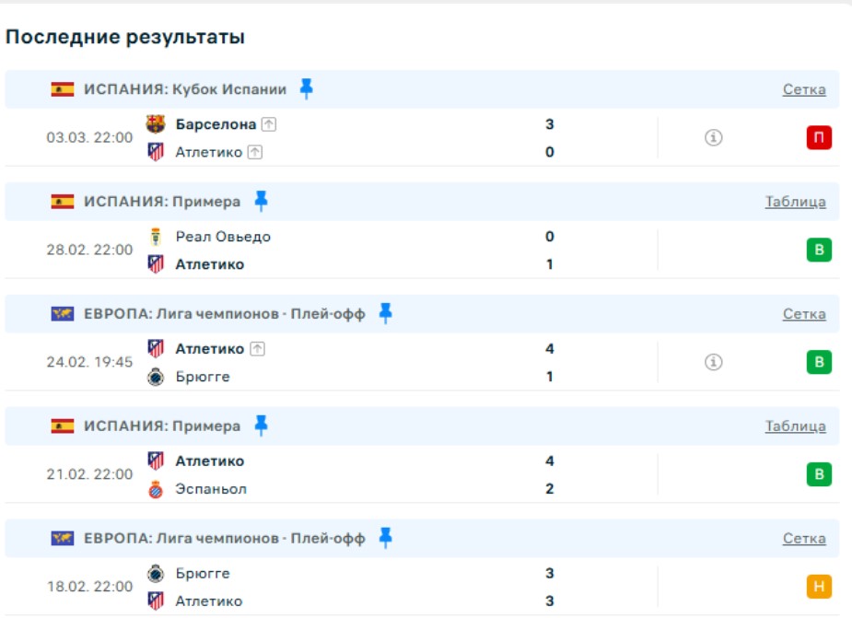
Task: Click the orange Н draw badge
Action: 819,588
